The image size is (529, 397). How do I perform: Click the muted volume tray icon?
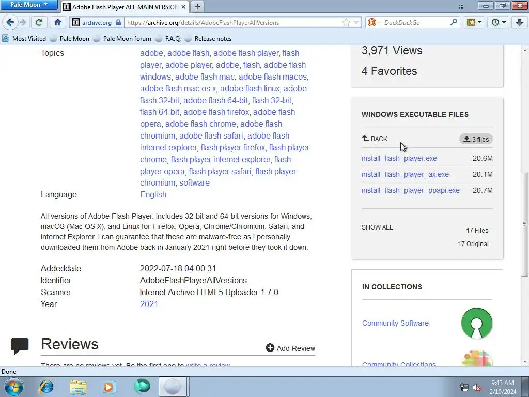477,388
